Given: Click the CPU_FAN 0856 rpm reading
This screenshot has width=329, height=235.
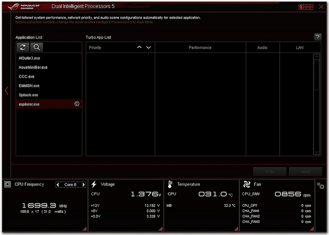Looking at the screenshot, I should coord(292,194).
